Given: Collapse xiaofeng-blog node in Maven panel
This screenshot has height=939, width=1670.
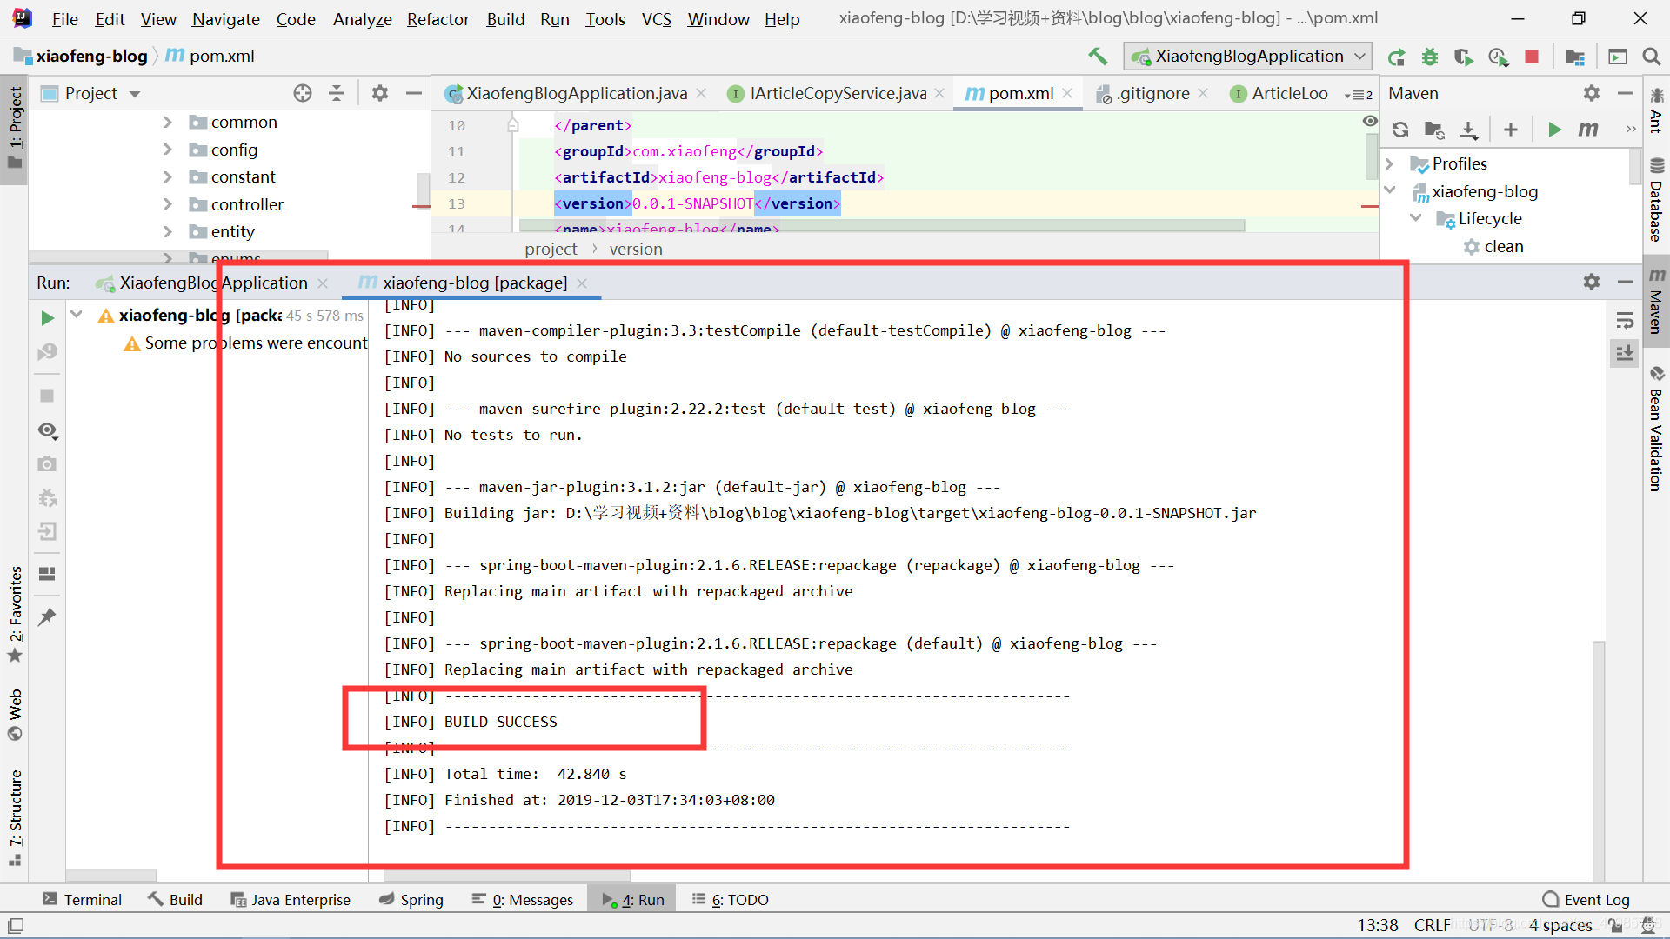Looking at the screenshot, I should click(x=1390, y=190).
